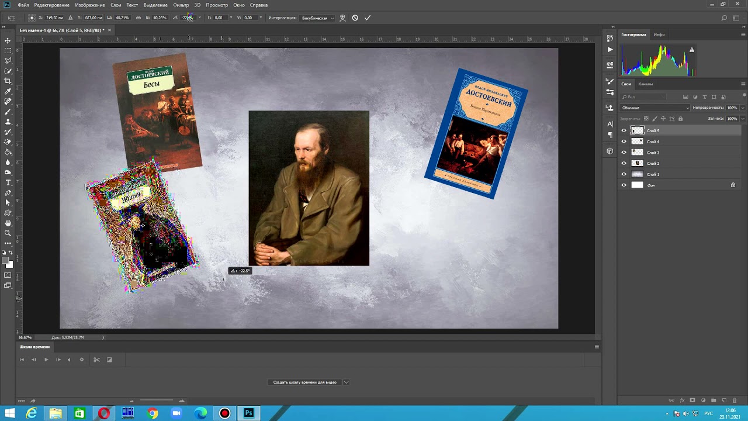
Task: Select the Horizontal Type tool
Action: [8, 182]
